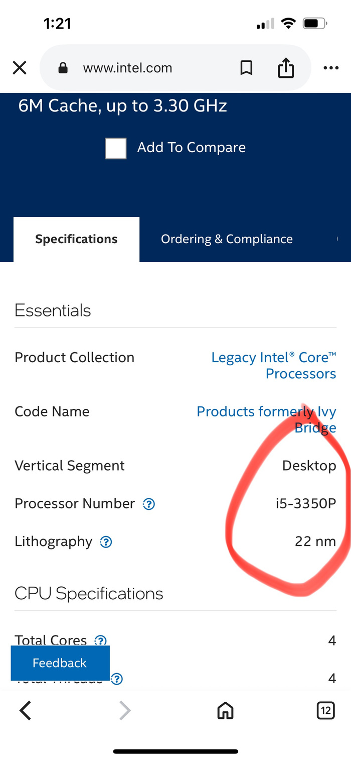The height and width of the screenshot is (761, 351).
Task: Tap the www.intel.com address field
Action: (128, 68)
